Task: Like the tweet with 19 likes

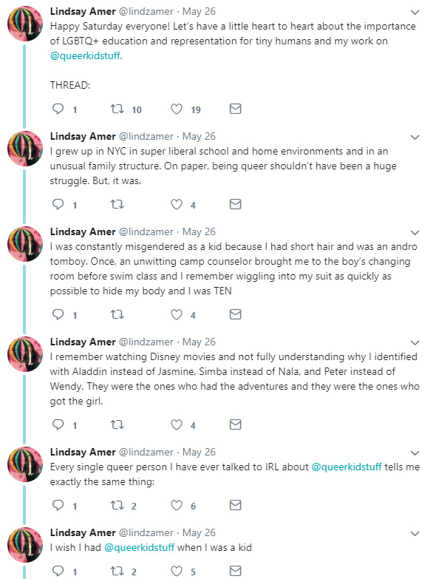Action: tap(177, 109)
